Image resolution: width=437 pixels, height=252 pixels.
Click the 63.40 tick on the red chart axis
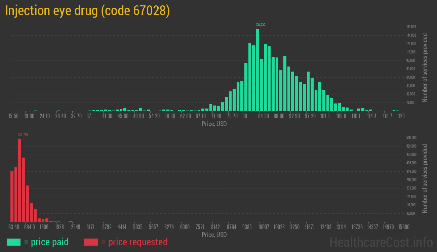(x=14, y=227)
